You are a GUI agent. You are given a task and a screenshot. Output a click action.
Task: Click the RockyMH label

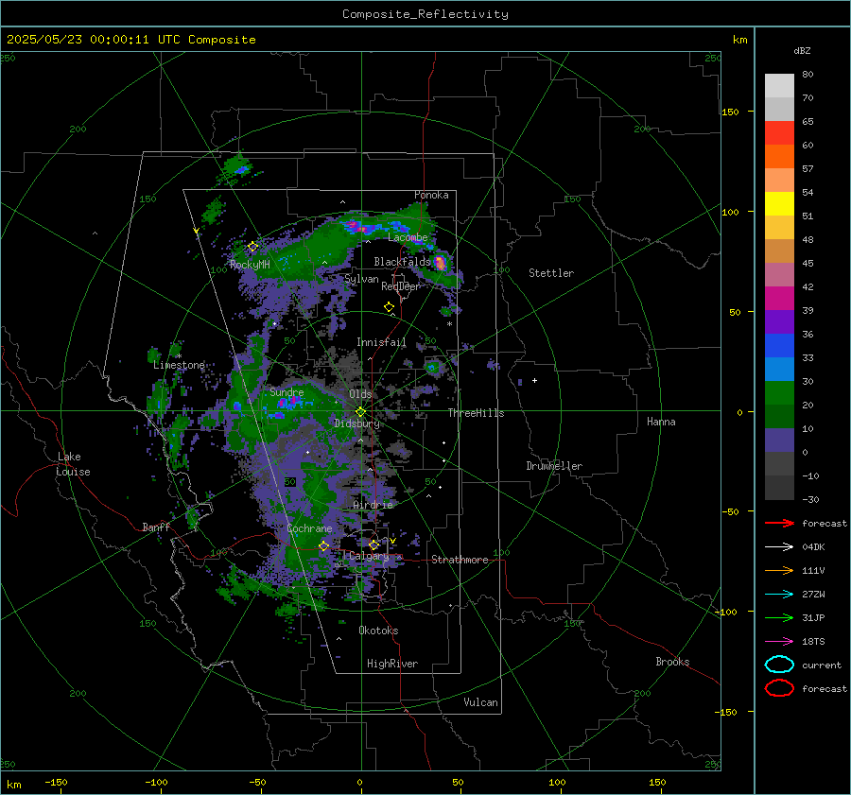(250, 265)
